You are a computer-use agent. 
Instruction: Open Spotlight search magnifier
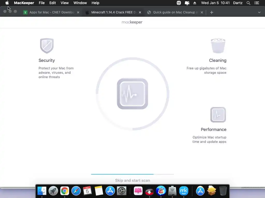tap(248, 3)
